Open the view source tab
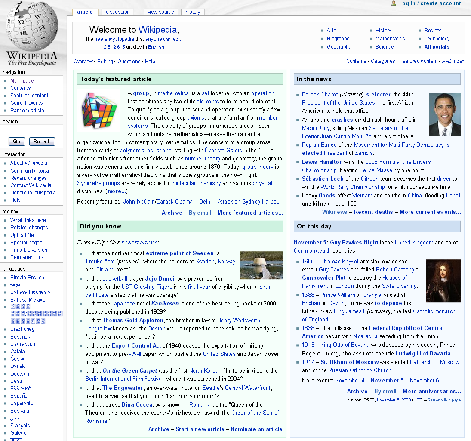 click(x=161, y=12)
